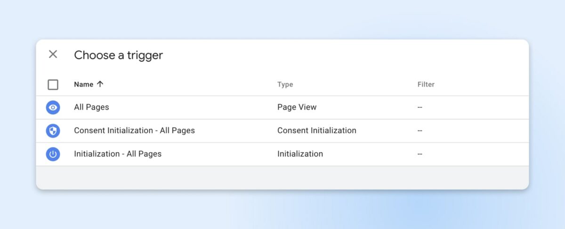Image resolution: width=565 pixels, height=229 pixels.
Task: Click filter dash in Consent Initialization row
Action: (420, 131)
